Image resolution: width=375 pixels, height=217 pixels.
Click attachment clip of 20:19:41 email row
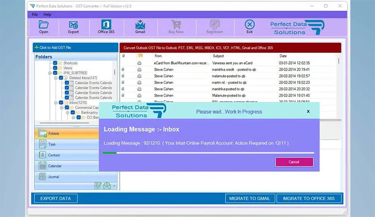pyautogui.click(x=123, y=69)
